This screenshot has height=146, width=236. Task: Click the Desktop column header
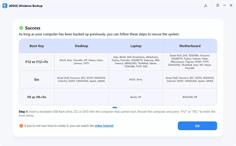pyautogui.click(x=81, y=46)
